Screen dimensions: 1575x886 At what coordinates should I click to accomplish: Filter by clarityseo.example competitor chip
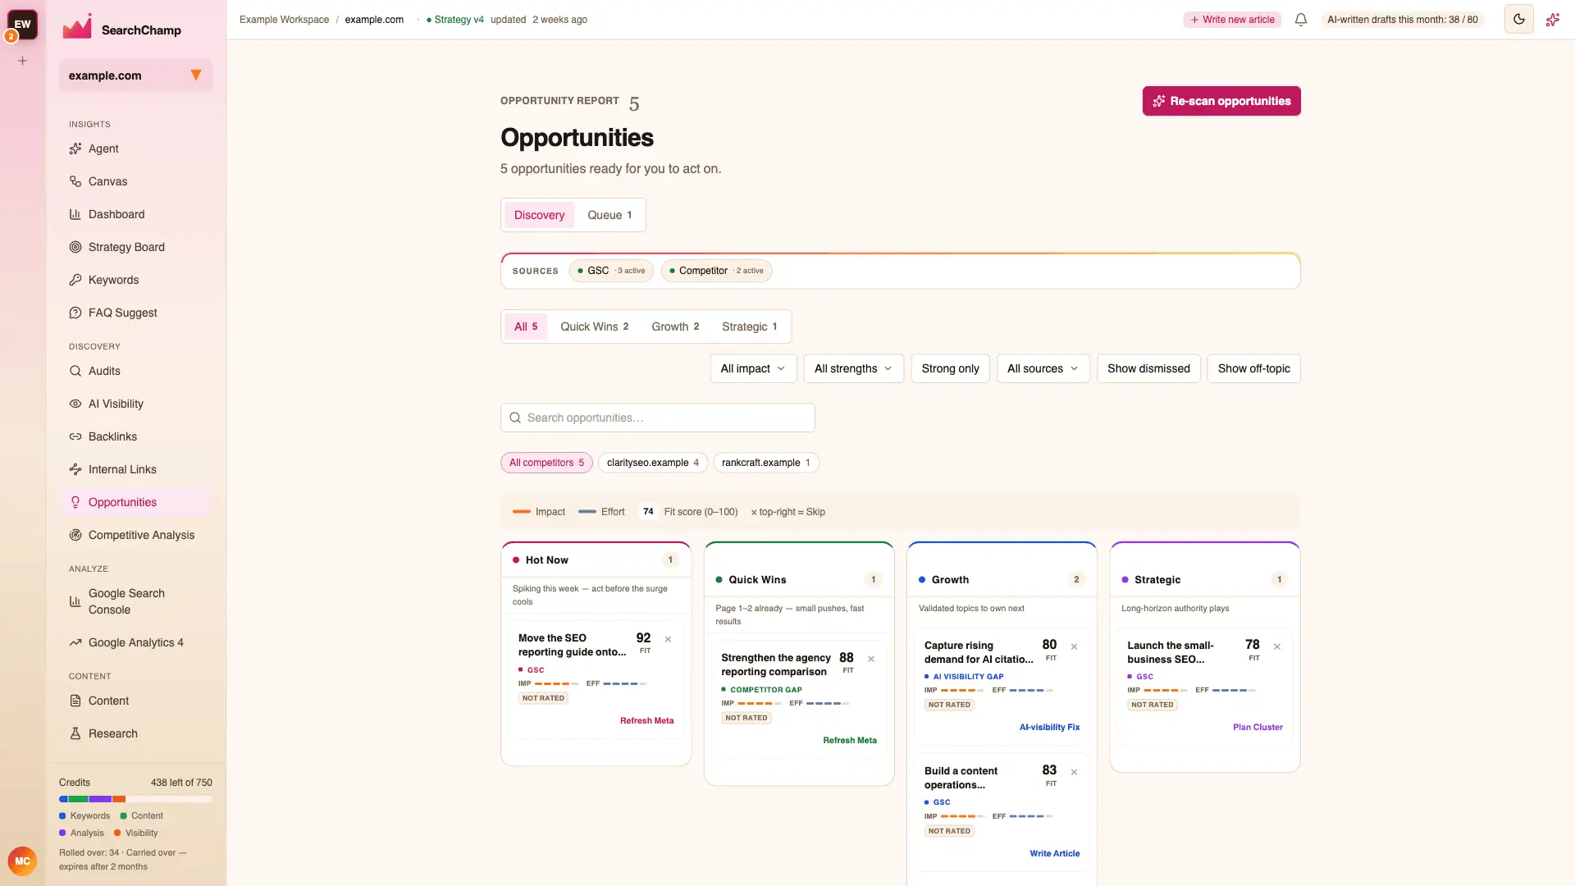[x=652, y=463]
